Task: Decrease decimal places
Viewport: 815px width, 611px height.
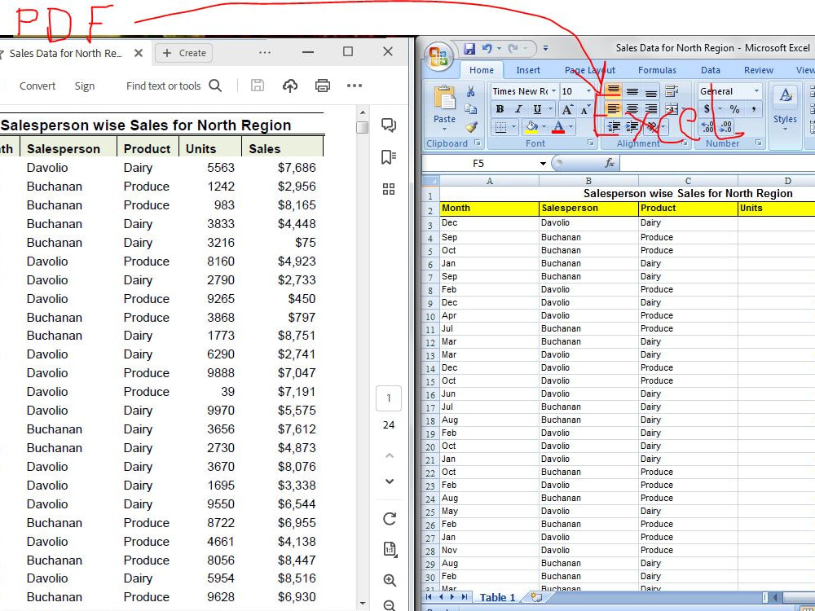Action: pyautogui.click(x=725, y=126)
